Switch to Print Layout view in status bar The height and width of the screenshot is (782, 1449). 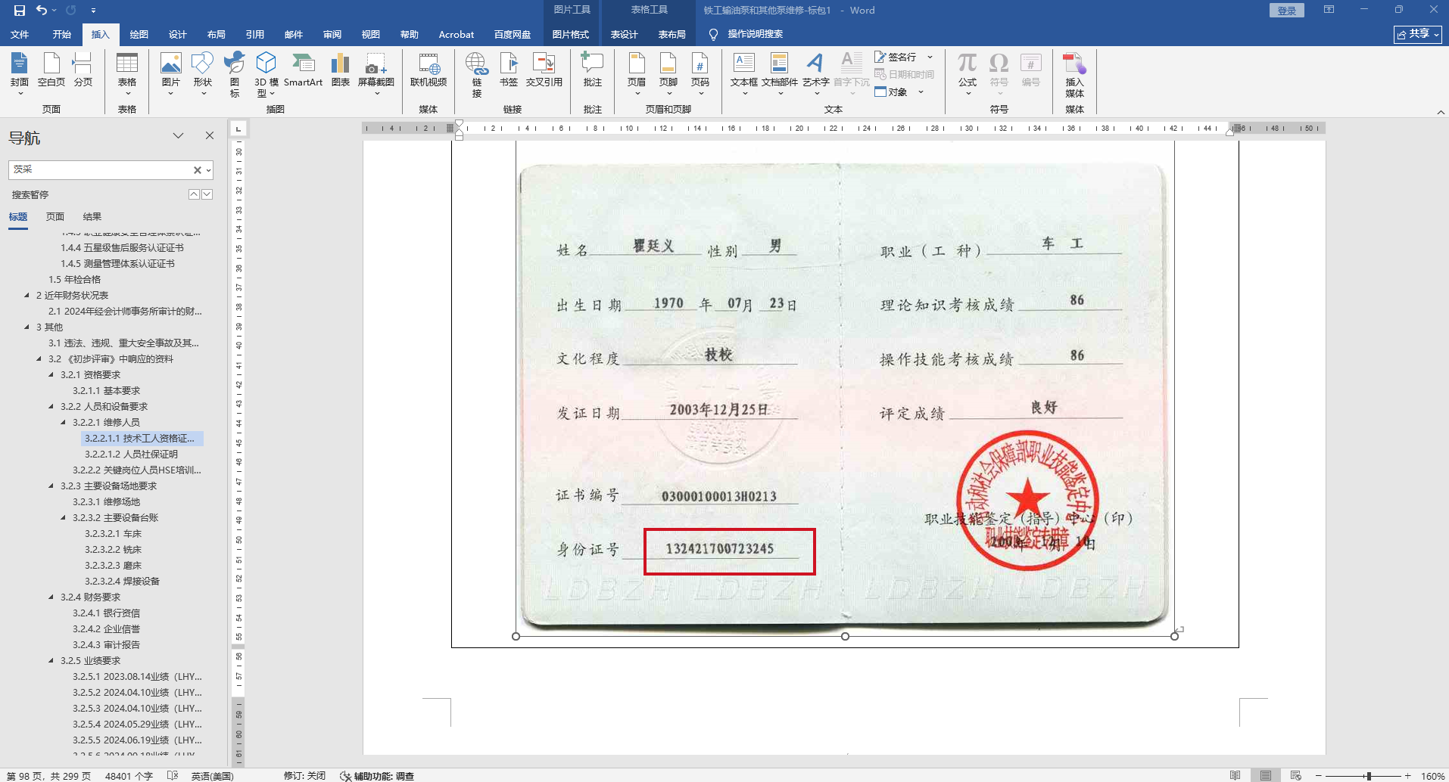[x=1266, y=776]
